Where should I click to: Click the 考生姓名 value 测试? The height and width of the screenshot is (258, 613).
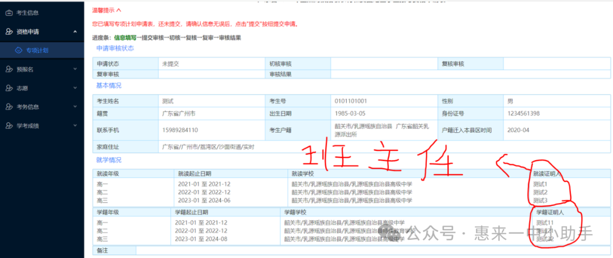tap(167, 101)
